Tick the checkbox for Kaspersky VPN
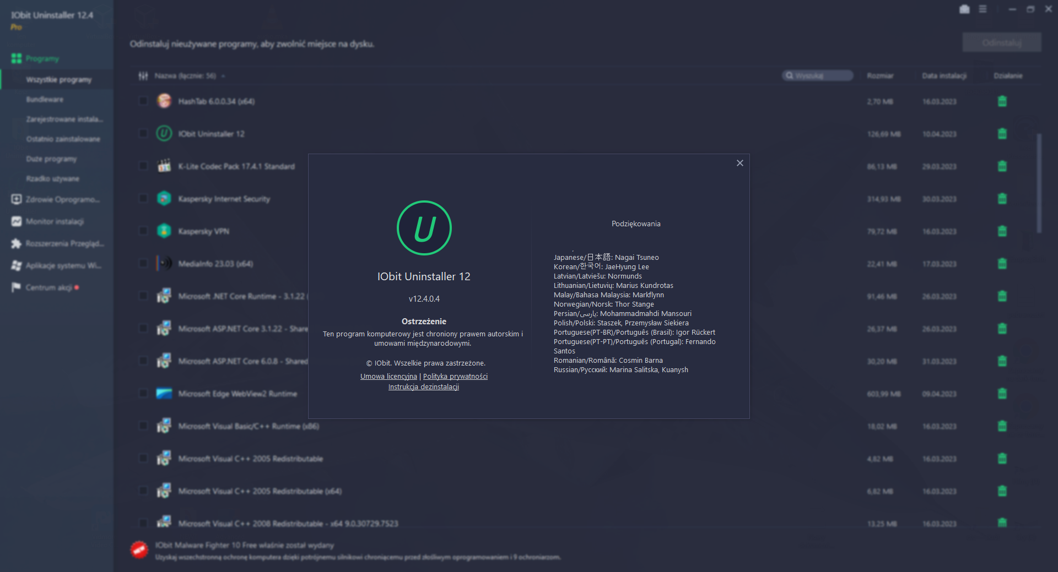 pos(143,231)
